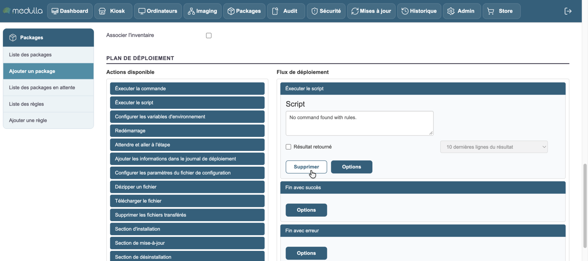Click Options under Fin avec erreur
The height and width of the screenshot is (261, 588).
tap(306, 253)
